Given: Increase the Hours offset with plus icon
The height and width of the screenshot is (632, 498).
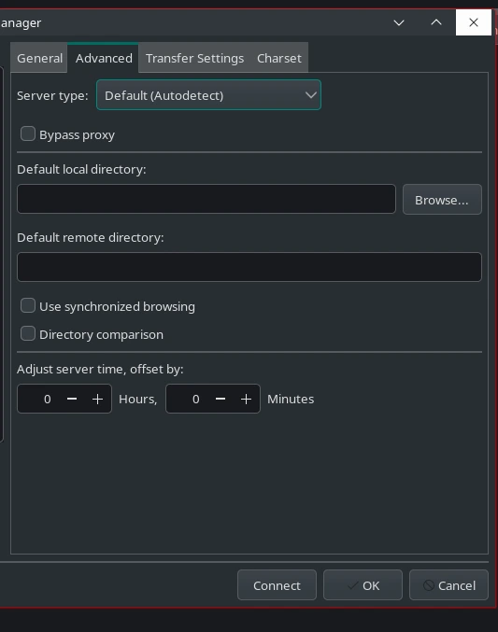Looking at the screenshot, I should 98,399.
